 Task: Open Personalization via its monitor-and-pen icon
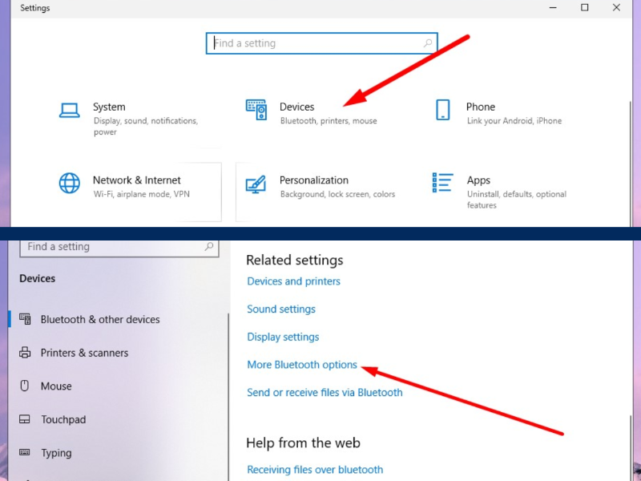click(x=256, y=185)
